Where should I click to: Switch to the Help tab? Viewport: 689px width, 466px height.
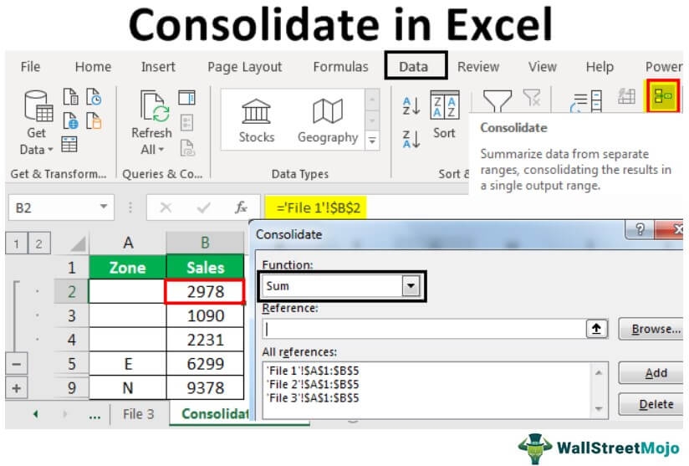600,67
